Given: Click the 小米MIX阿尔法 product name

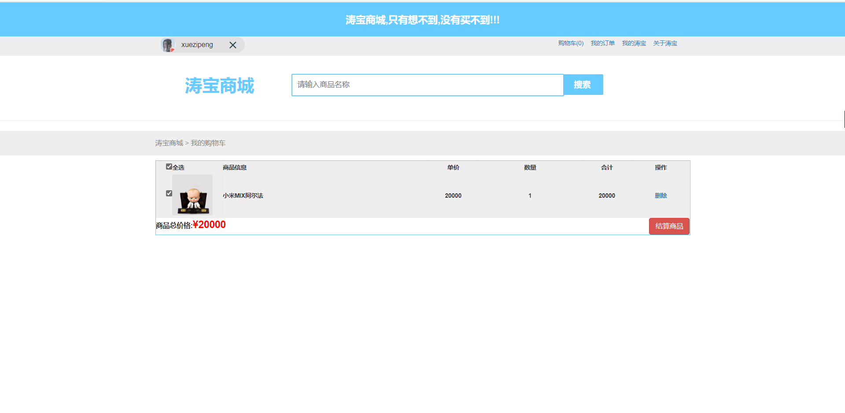Looking at the screenshot, I should [243, 196].
